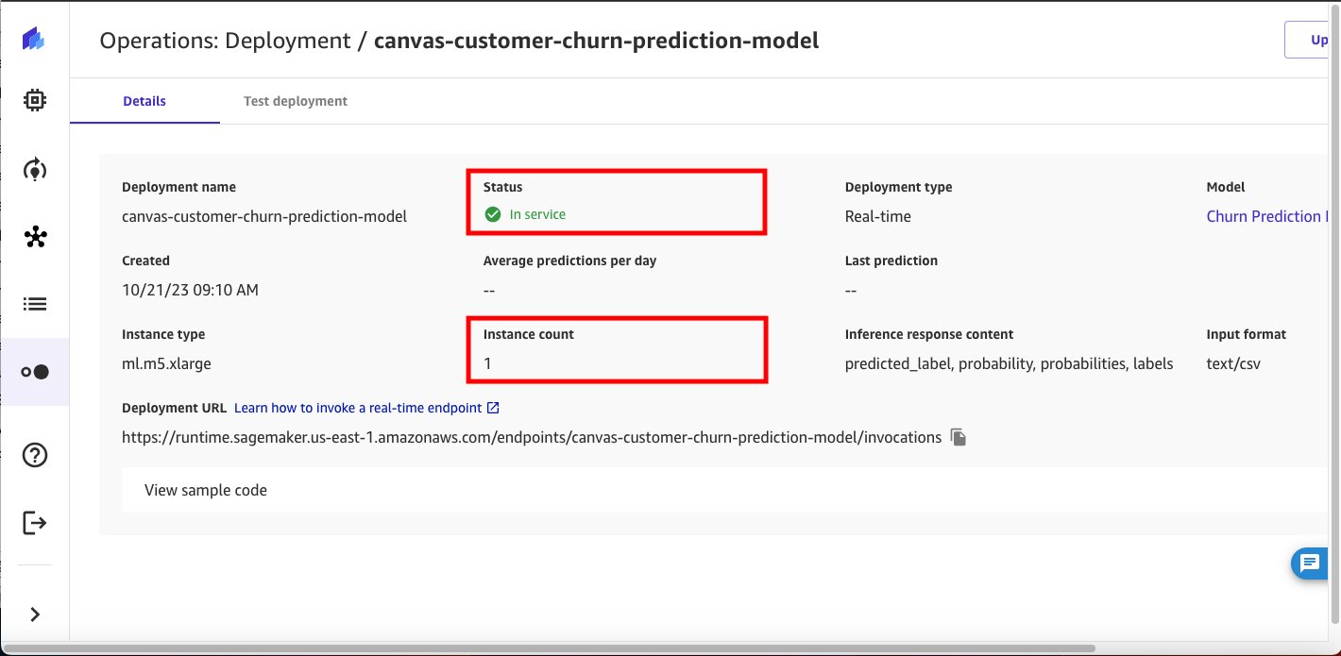
Task: Open the Data Wrangler node graph icon
Action: (x=35, y=237)
